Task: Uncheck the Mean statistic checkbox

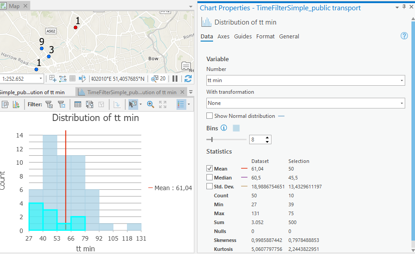Action: (210, 169)
